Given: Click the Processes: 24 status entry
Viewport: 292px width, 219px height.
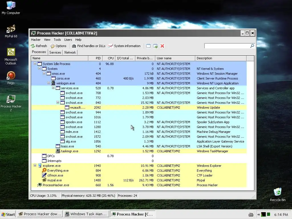Looking at the screenshot, I should (127, 196).
